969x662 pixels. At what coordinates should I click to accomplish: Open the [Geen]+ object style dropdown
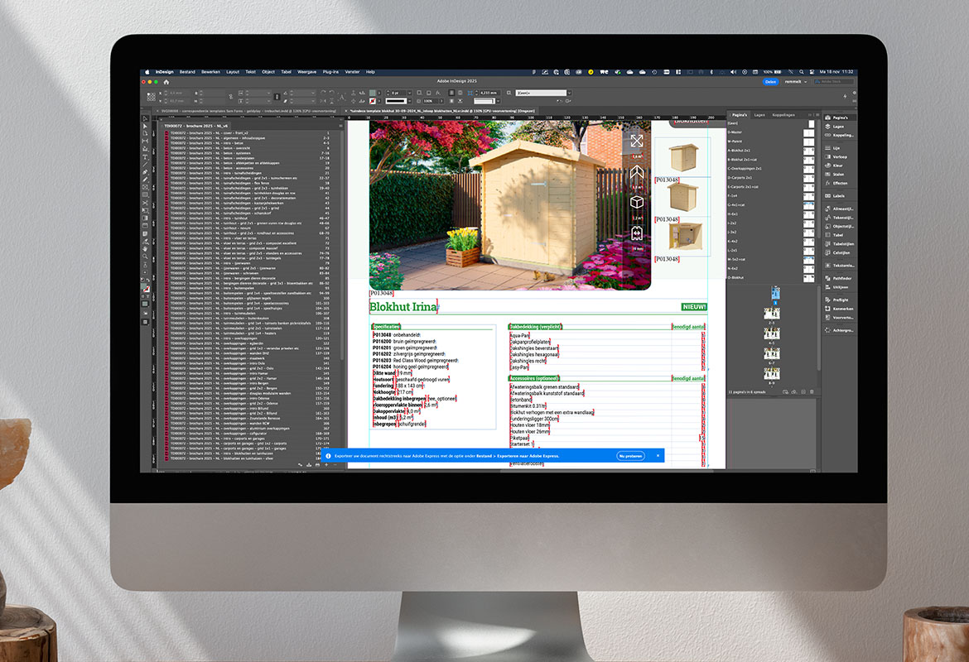(568, 93)
